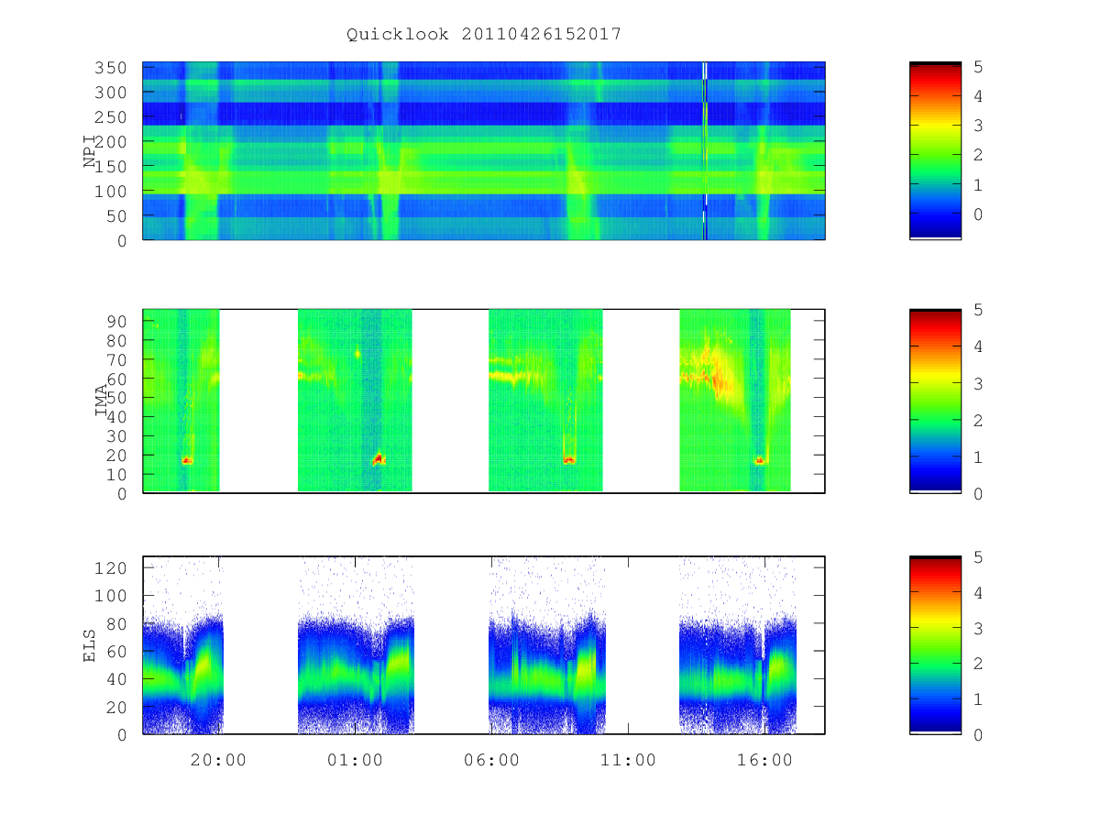Click the red hotspot in last IMA segment
Image resolution: width=1100 pixels, height=825 pixels.
coord(760,460)
